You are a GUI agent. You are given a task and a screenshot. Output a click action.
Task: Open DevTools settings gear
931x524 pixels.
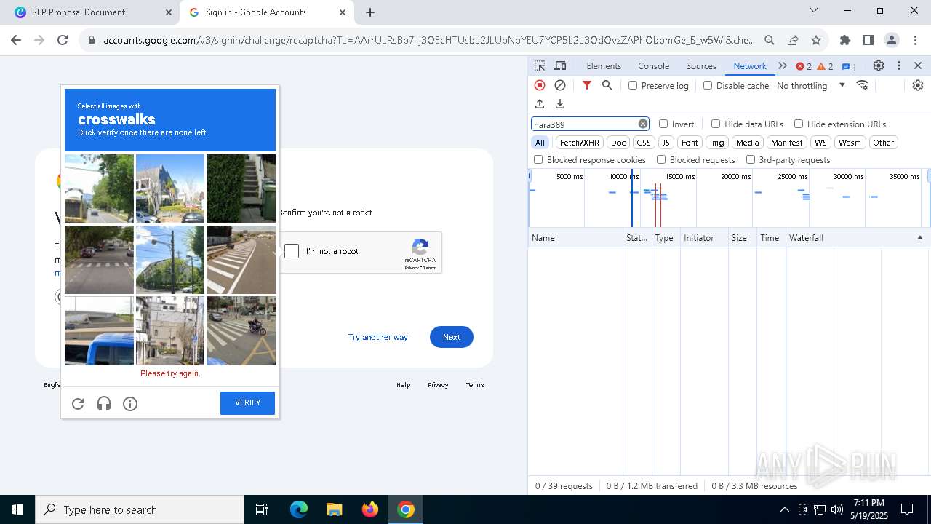(x=879, y=65)
